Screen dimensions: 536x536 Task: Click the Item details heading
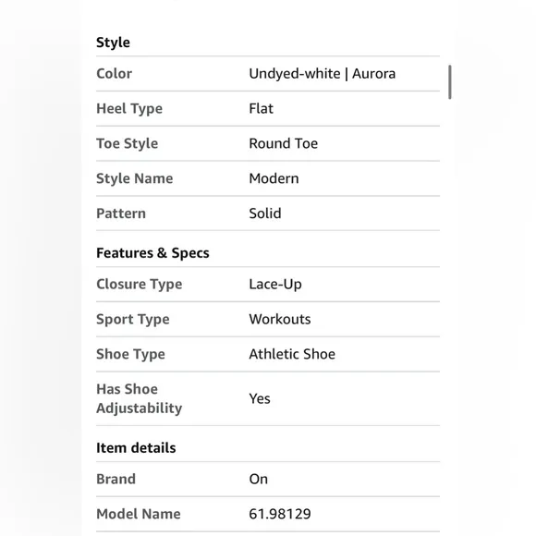pos(136,448)
